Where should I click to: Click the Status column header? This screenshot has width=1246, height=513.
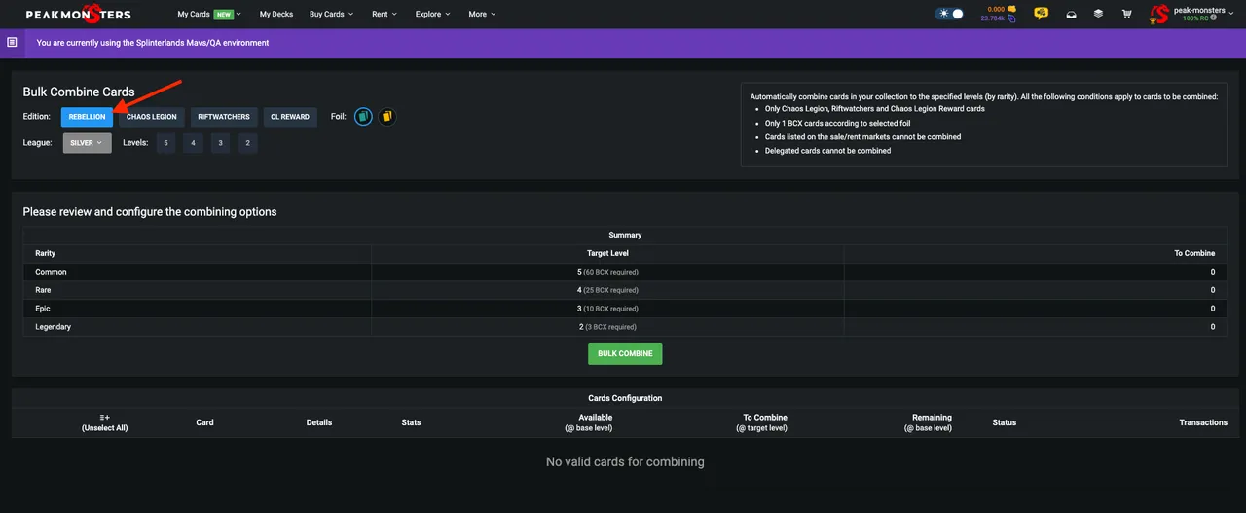(x=1005, y=422)
